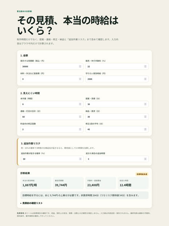Click the 目標時給未達 status badge
Screen dimensions: 169x226
point(142,174)
